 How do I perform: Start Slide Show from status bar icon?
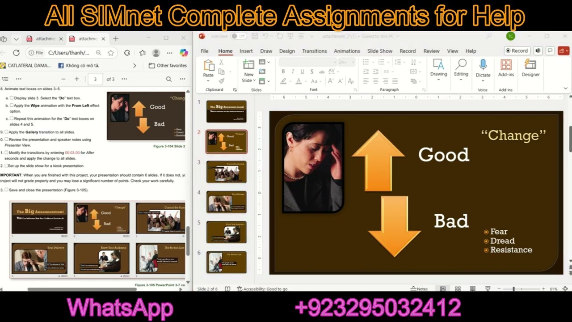[488, 289]
